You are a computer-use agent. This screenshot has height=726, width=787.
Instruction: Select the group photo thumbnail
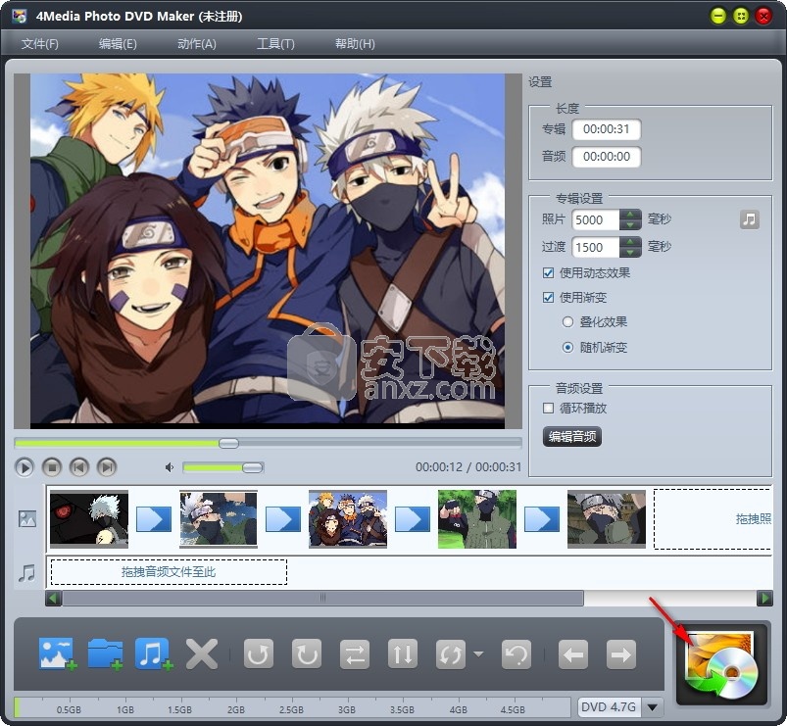348,519
